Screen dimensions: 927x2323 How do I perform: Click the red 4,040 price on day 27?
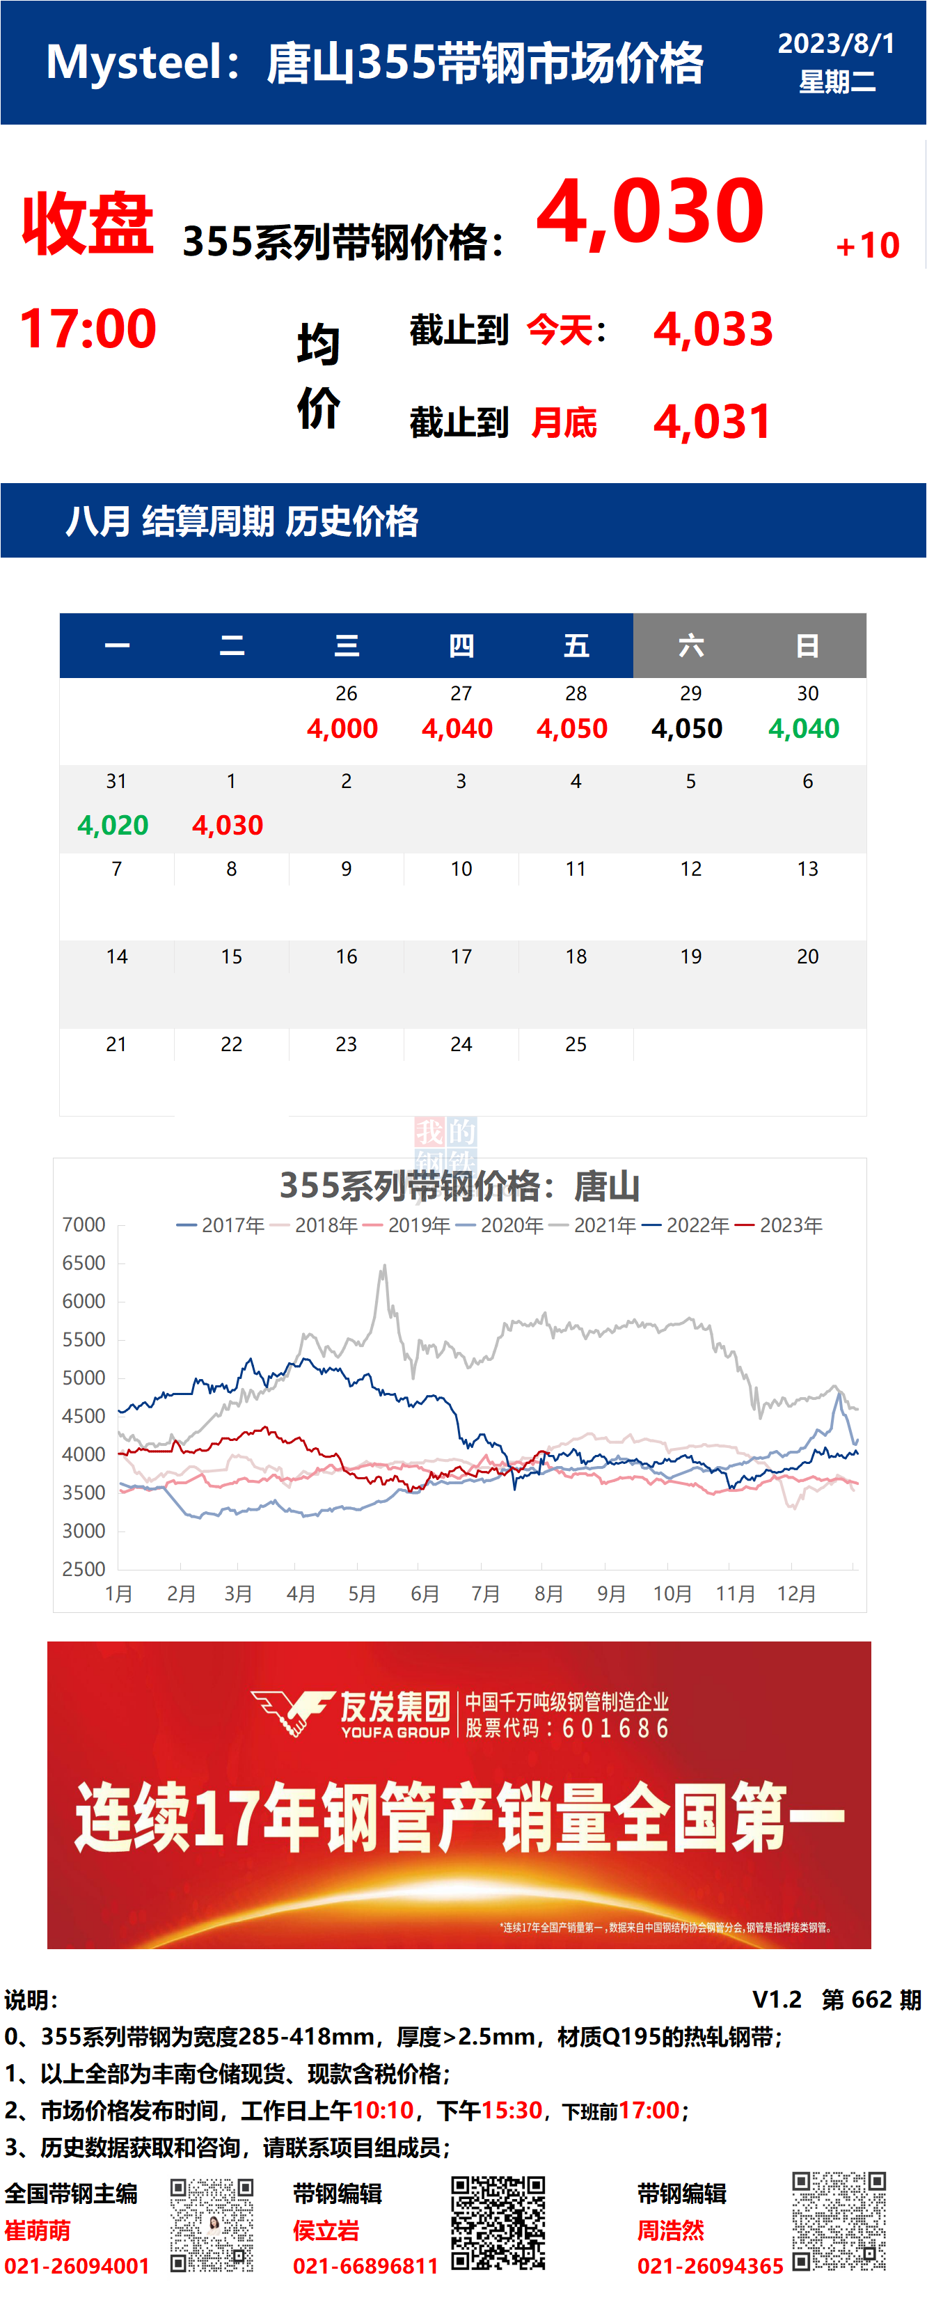[457, 729]
